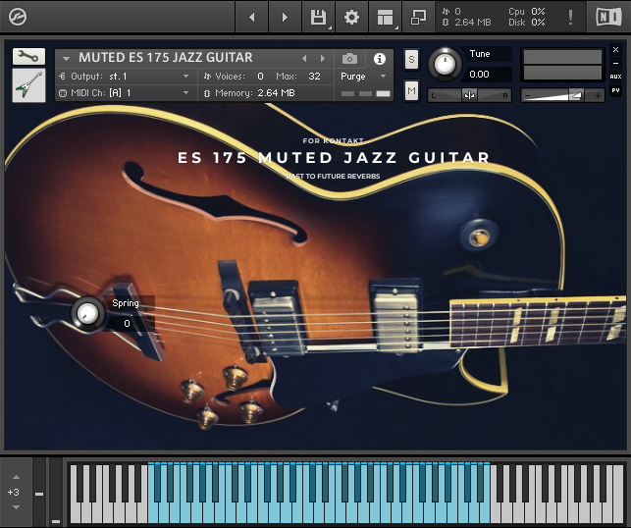Viewport: 631px width, 528px height.
Task: Click the Tune knob
Action: (445, 65)
